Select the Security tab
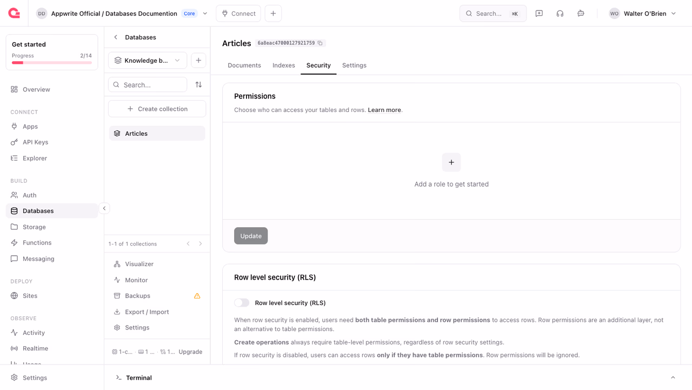This screenshot has height=390, width=692. pyautogui.click(x=318, y=65)
